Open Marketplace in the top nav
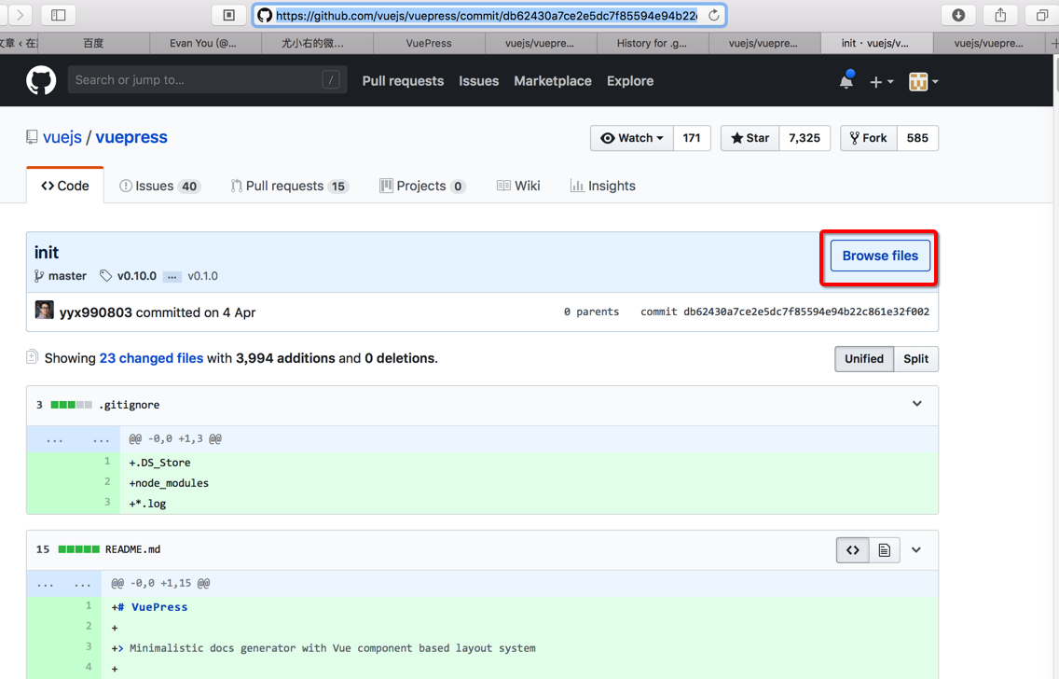 [553, 81]
